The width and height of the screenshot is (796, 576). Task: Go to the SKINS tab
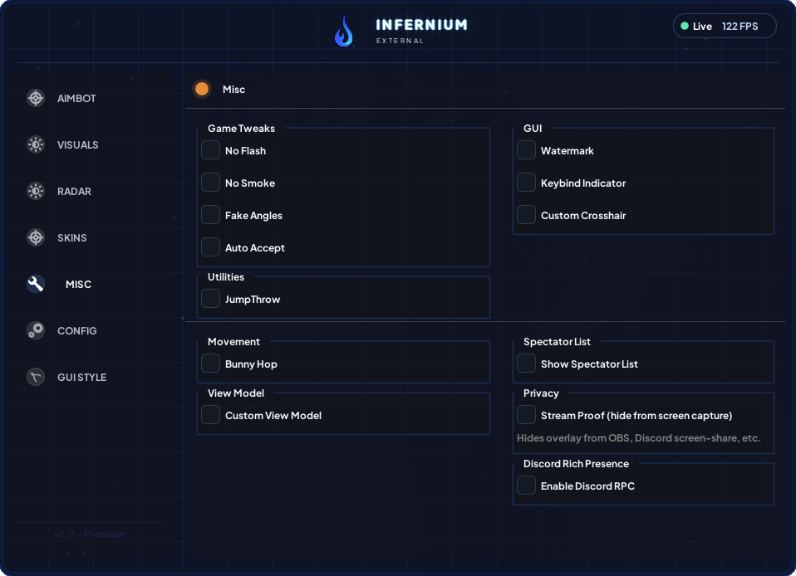pyautogui.click(x=71, y=238)
